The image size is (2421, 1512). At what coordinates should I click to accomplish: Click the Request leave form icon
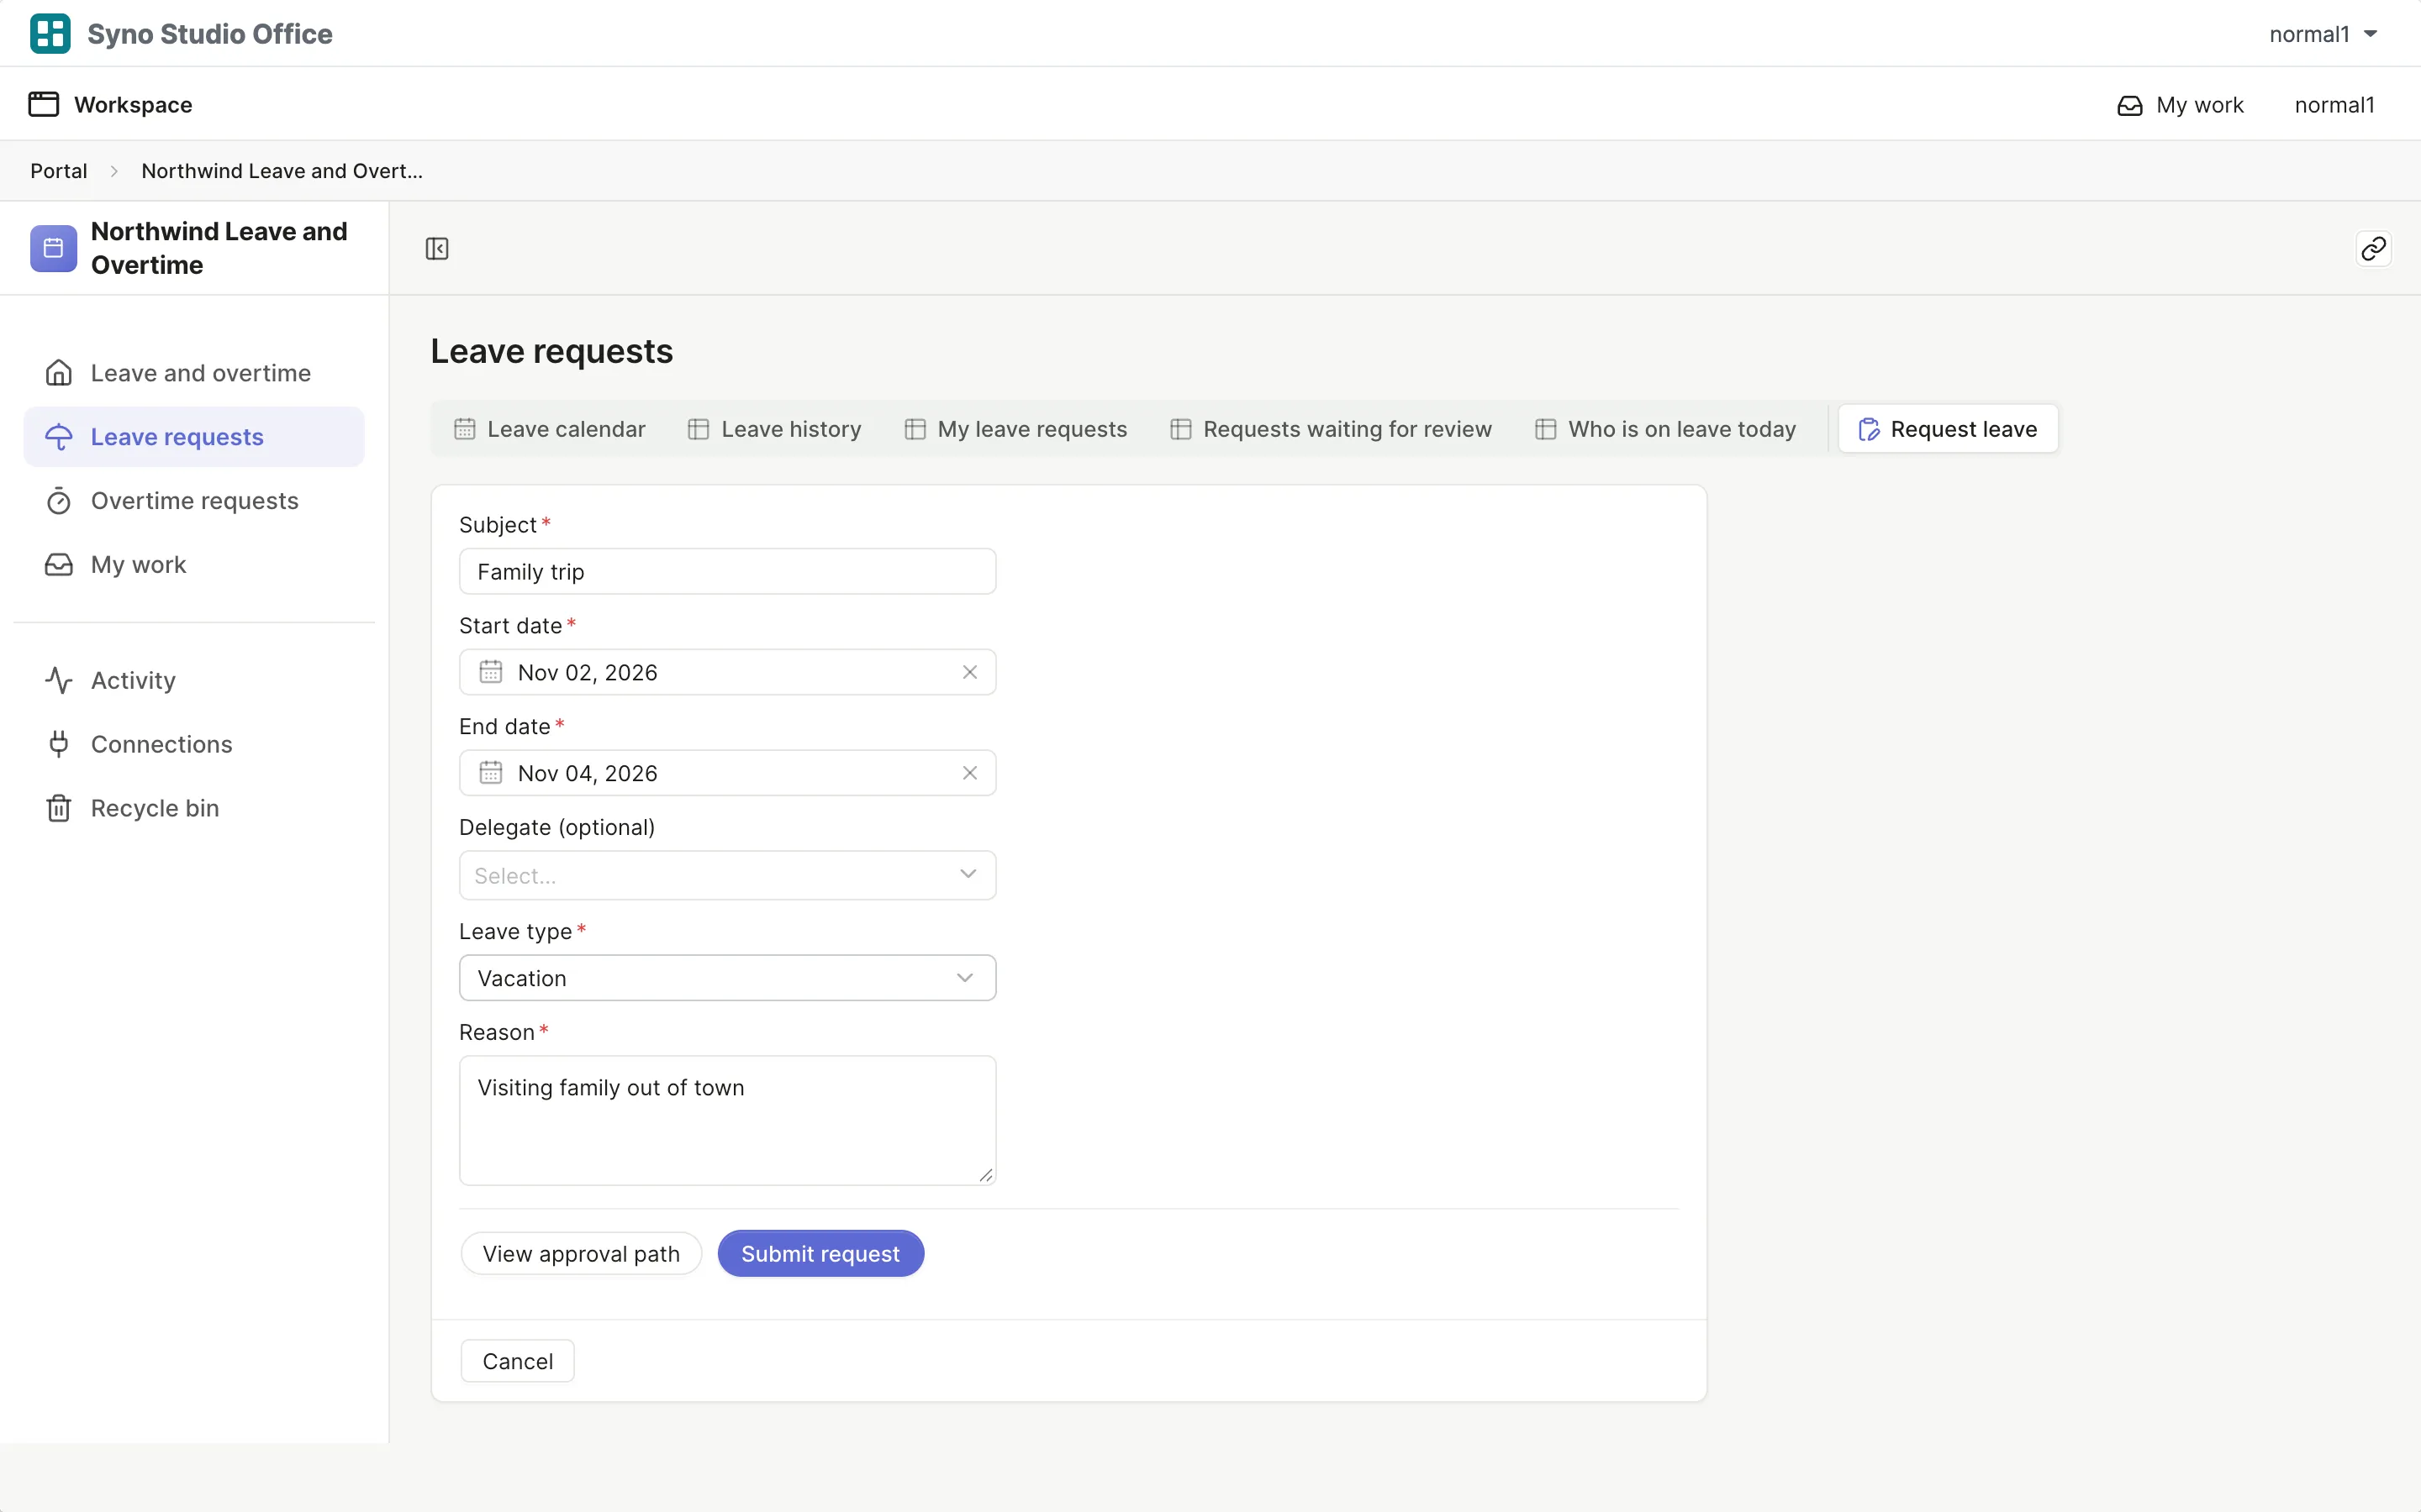(x=1869, y=429)
